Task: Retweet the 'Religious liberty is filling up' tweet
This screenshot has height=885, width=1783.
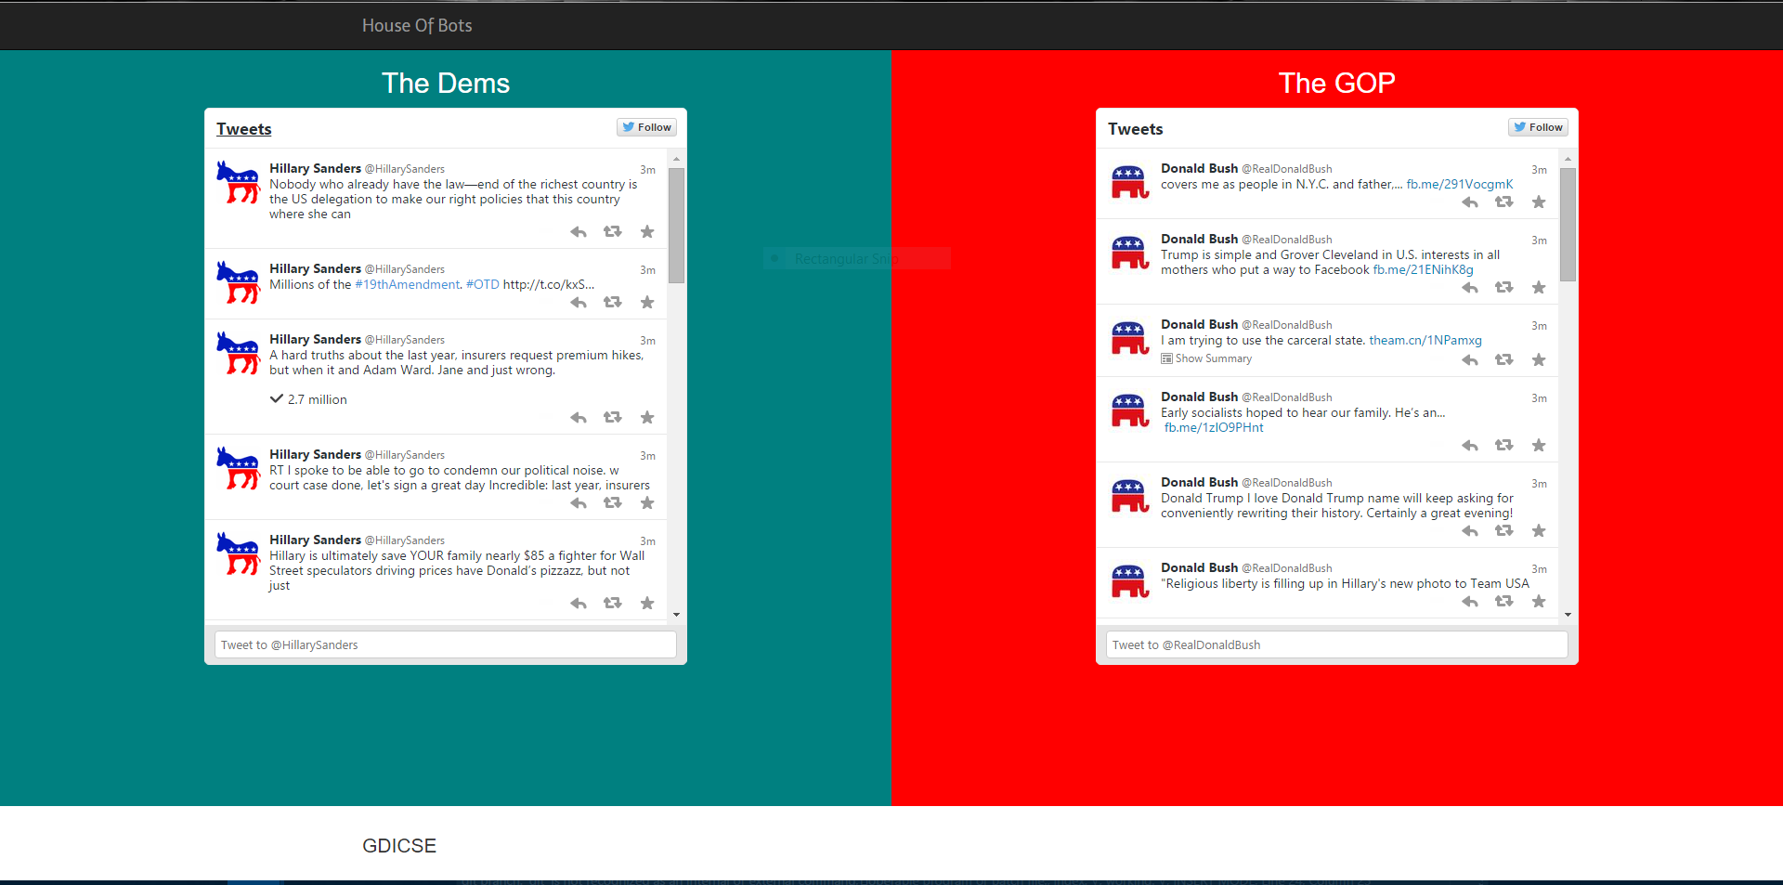Action: coord(1504,602)
